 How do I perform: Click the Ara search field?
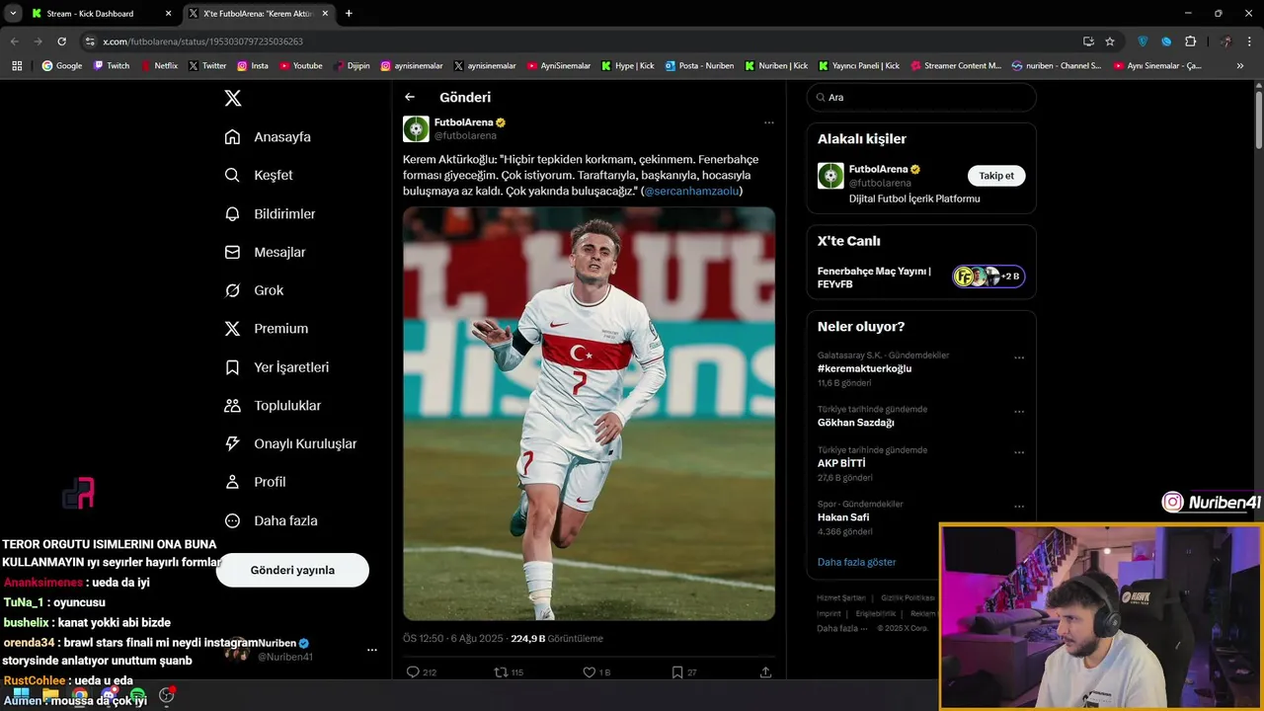(x=921, y=98)
